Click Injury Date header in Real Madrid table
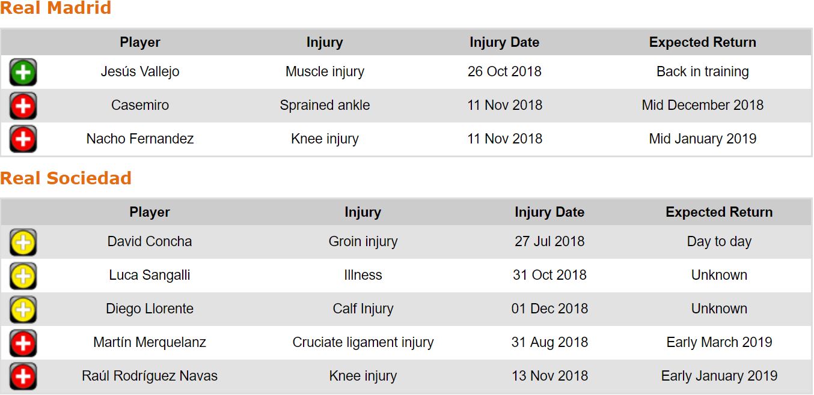 [x=504, y=43]
